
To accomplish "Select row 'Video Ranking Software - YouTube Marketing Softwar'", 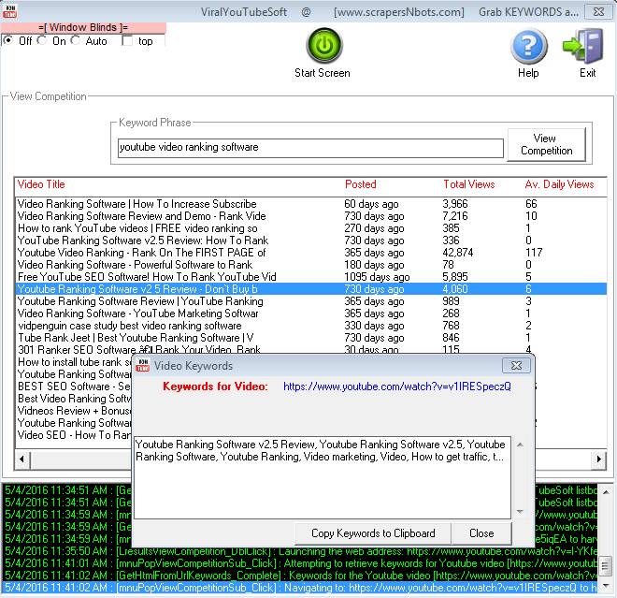I will tap(311, 314).
